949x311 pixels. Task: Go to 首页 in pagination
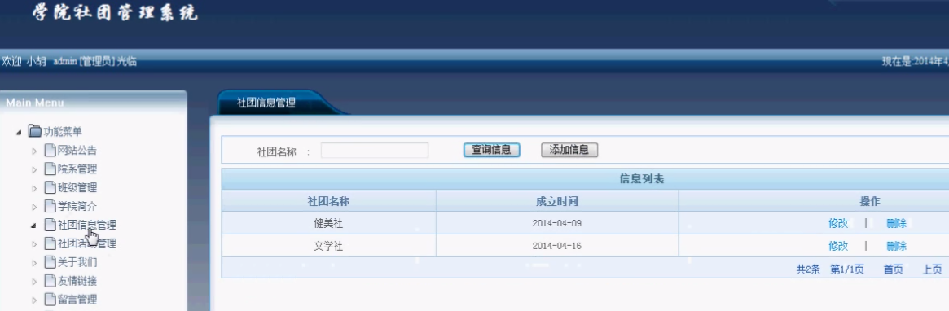(894, 269)
